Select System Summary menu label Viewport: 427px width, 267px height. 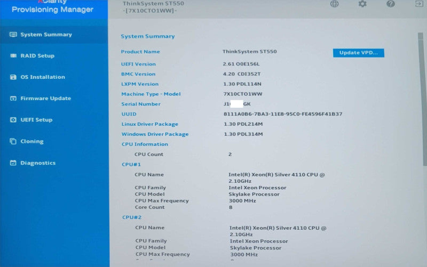coord(46,35)
